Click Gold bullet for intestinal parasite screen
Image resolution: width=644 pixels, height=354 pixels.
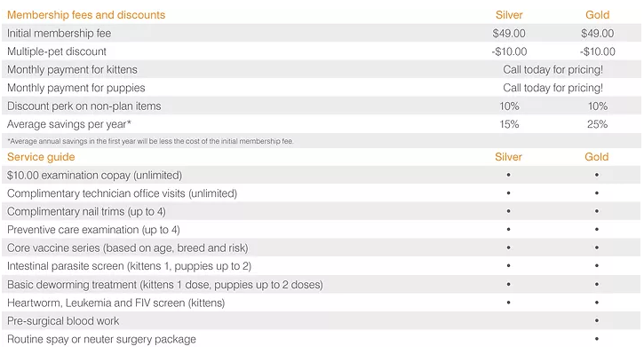tap(597, 266)
